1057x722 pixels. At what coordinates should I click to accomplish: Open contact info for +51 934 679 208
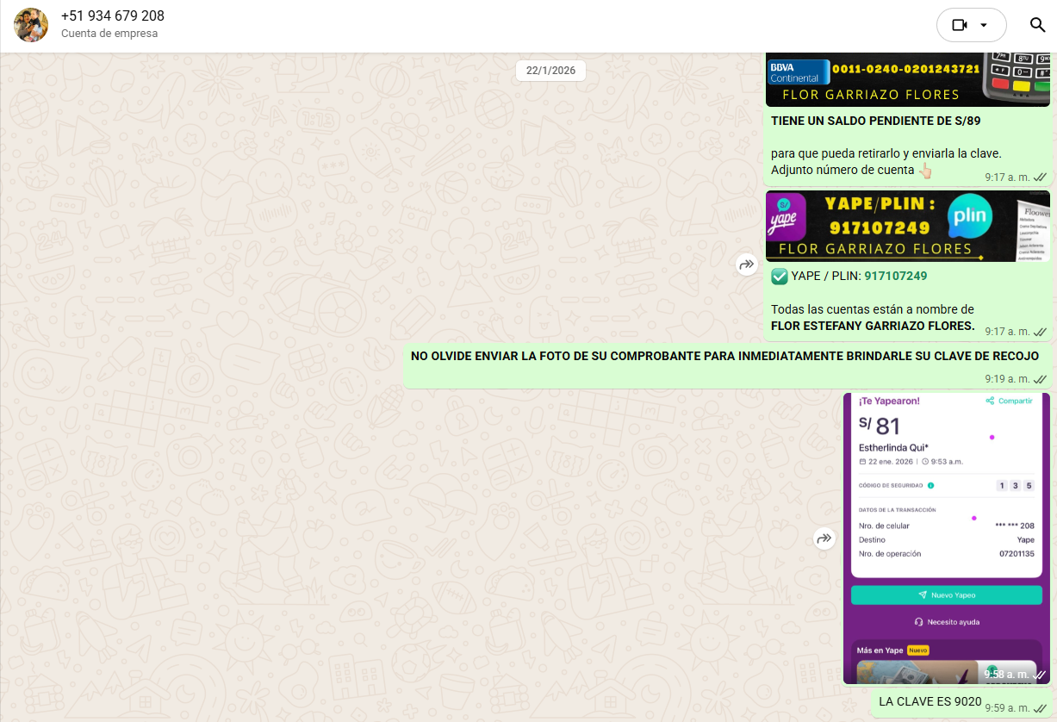[x=113, y=16]
